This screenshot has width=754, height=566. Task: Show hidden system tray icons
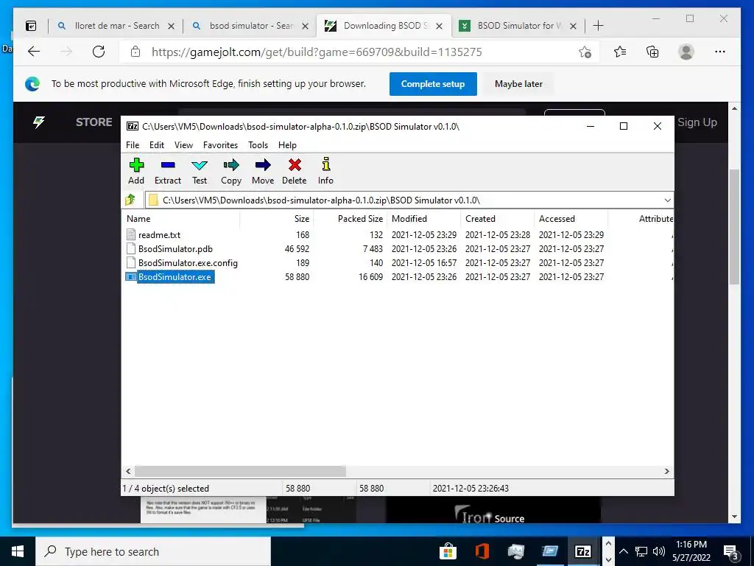[624, 551]
